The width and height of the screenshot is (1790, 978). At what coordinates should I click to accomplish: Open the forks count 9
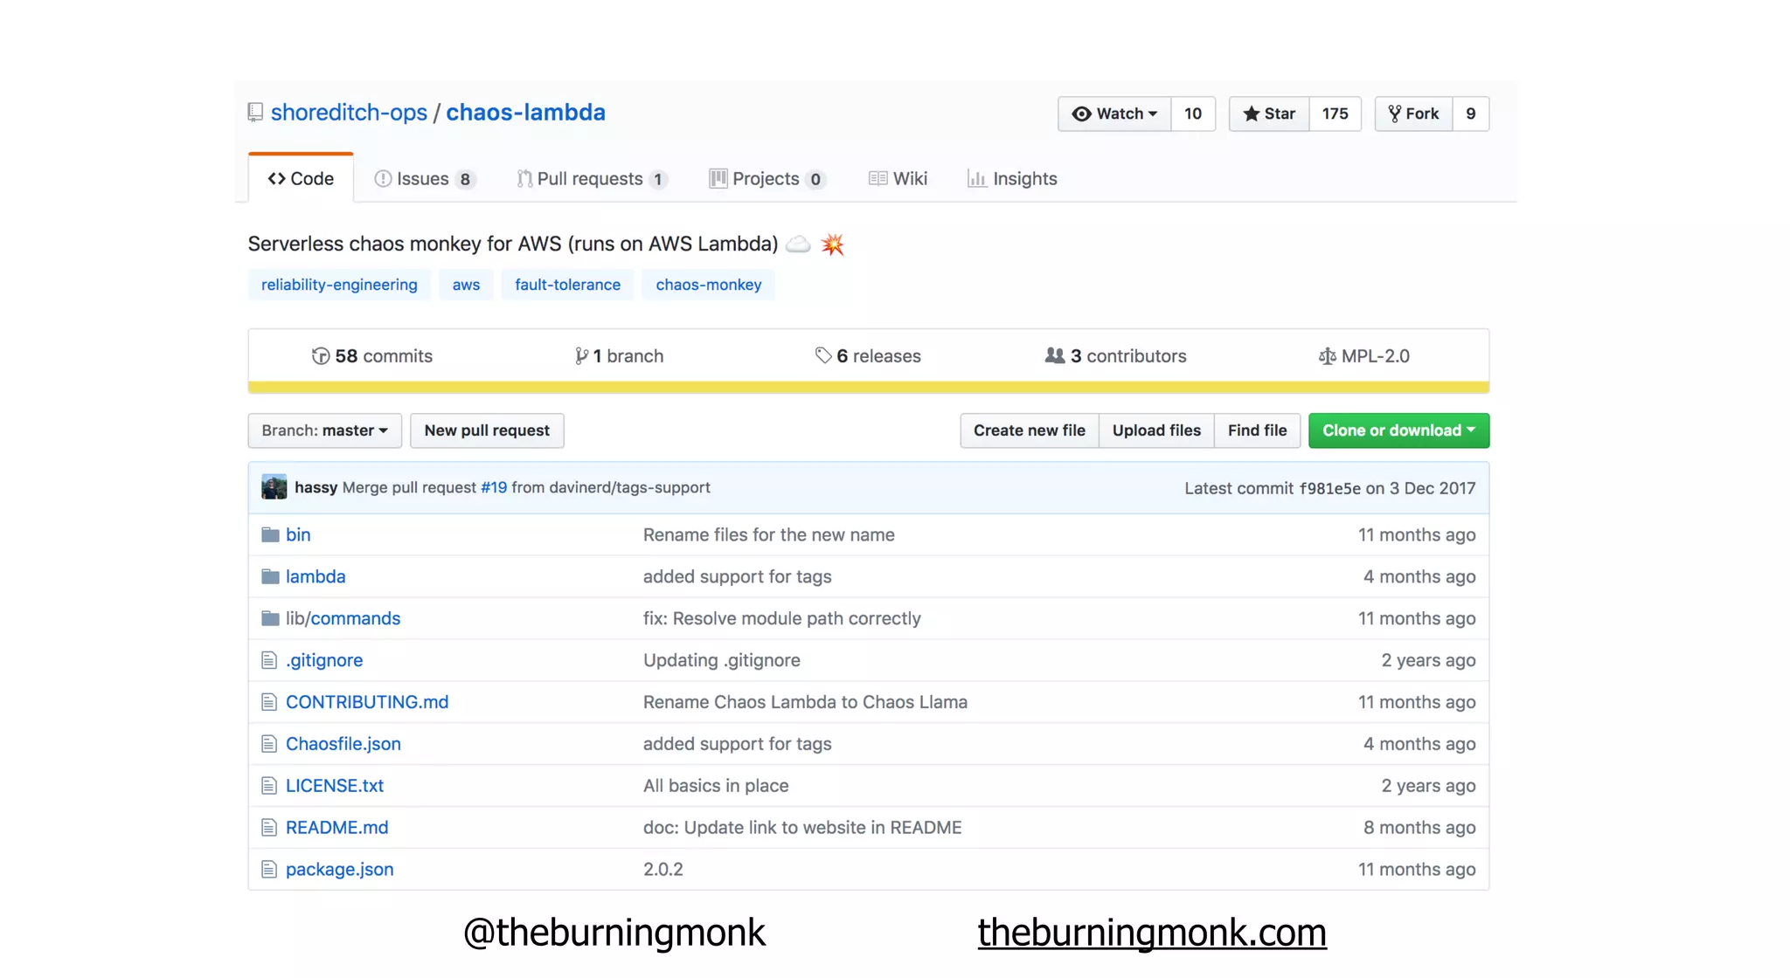1471,114
